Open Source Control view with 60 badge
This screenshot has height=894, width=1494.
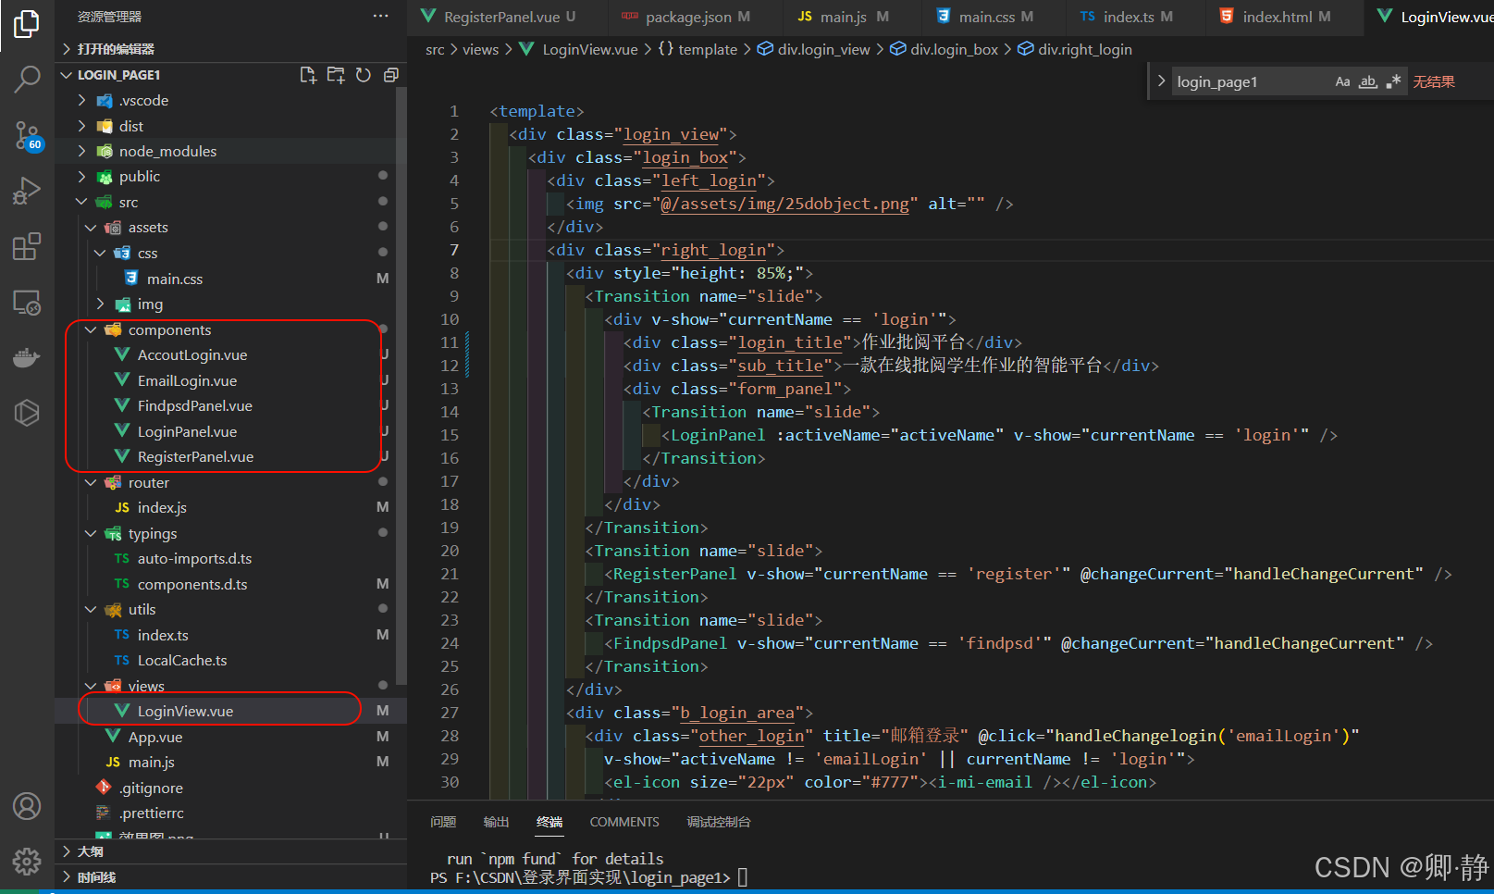point(27,136)
